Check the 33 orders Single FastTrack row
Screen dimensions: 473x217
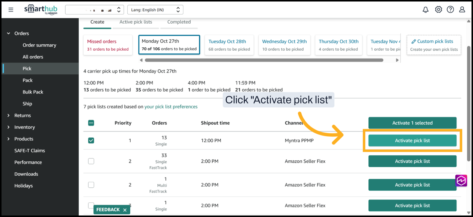[91, 161]
